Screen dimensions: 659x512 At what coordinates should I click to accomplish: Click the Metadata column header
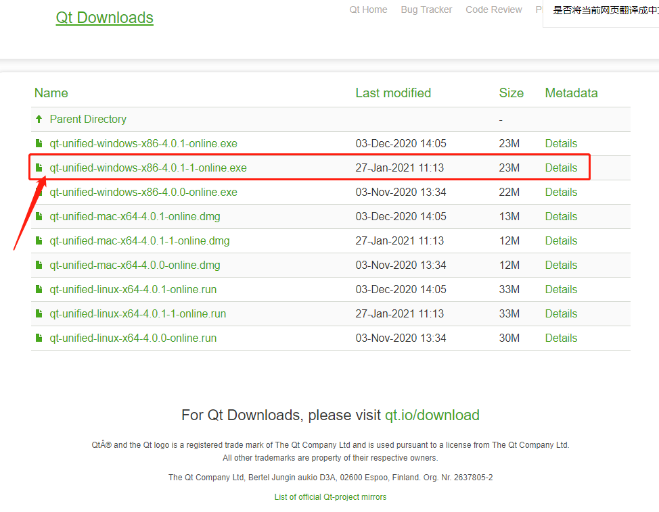click(571, 93)
